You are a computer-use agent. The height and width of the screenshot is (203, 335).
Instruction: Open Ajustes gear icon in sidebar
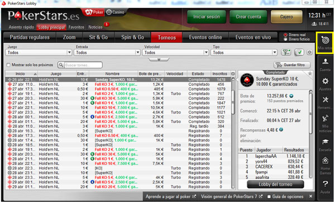click(x=325, y=81)
